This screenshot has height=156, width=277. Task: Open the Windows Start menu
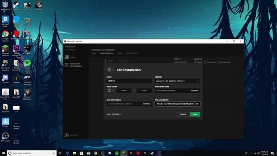click(x=3, y=153)
